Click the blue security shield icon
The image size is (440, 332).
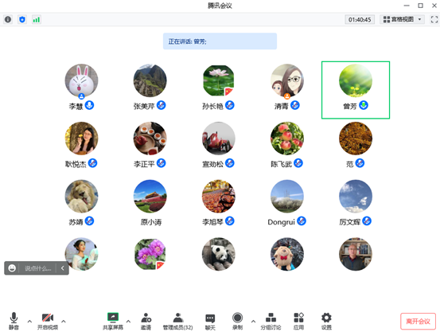22,19
